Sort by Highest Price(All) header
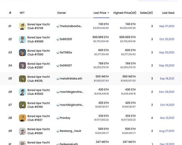Viewport: 182px width, 145px height. point(125,13)
